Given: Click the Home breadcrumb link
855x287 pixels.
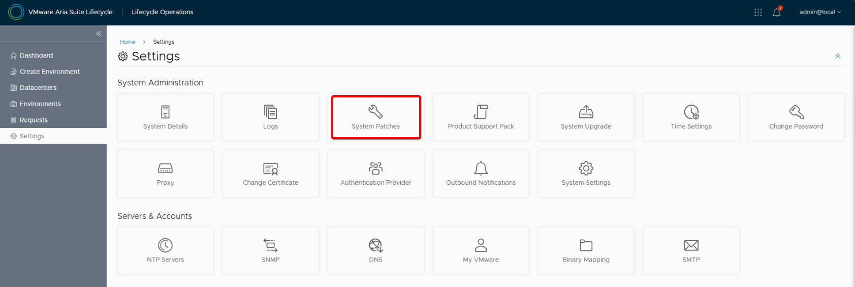Looking at the screenshot, I should tap(128, 42).
